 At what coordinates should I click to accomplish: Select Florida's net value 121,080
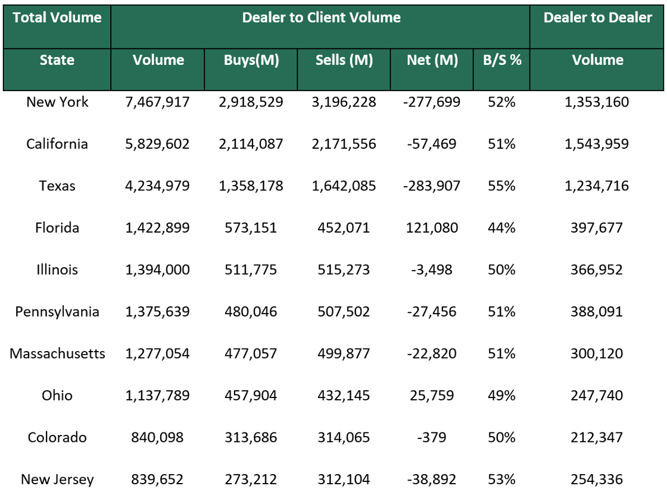[x=432, y=227]
